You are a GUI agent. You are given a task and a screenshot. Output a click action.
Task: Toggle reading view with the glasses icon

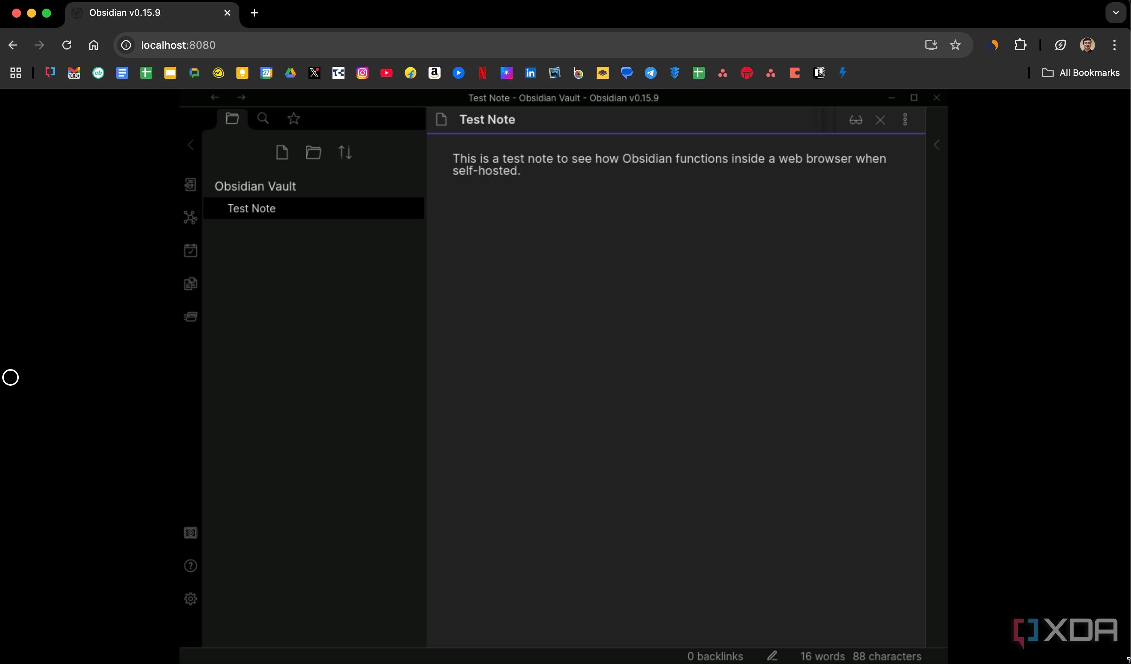point(856,120)
